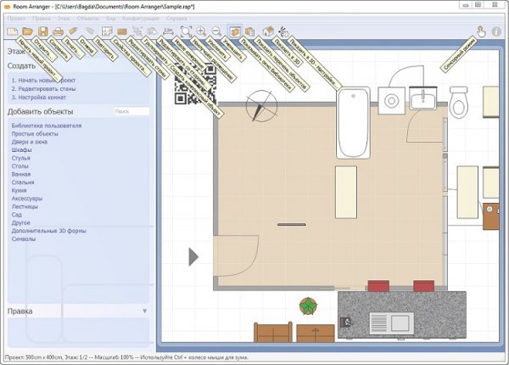Select the toilet object on the plan
This screenshot has width=509, height=365.
point(458,102)
